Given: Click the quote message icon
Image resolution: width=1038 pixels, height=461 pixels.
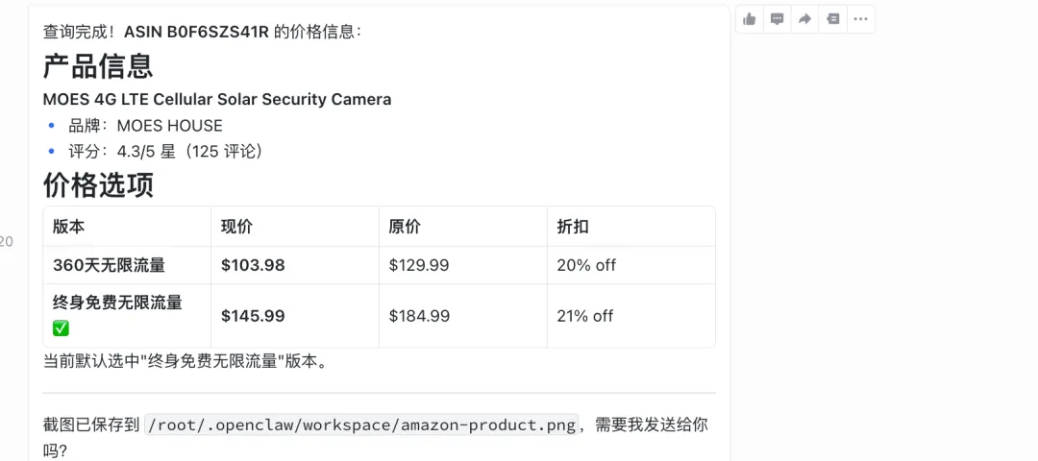Looking at the screenshot, I should click(x=832, y=19).
